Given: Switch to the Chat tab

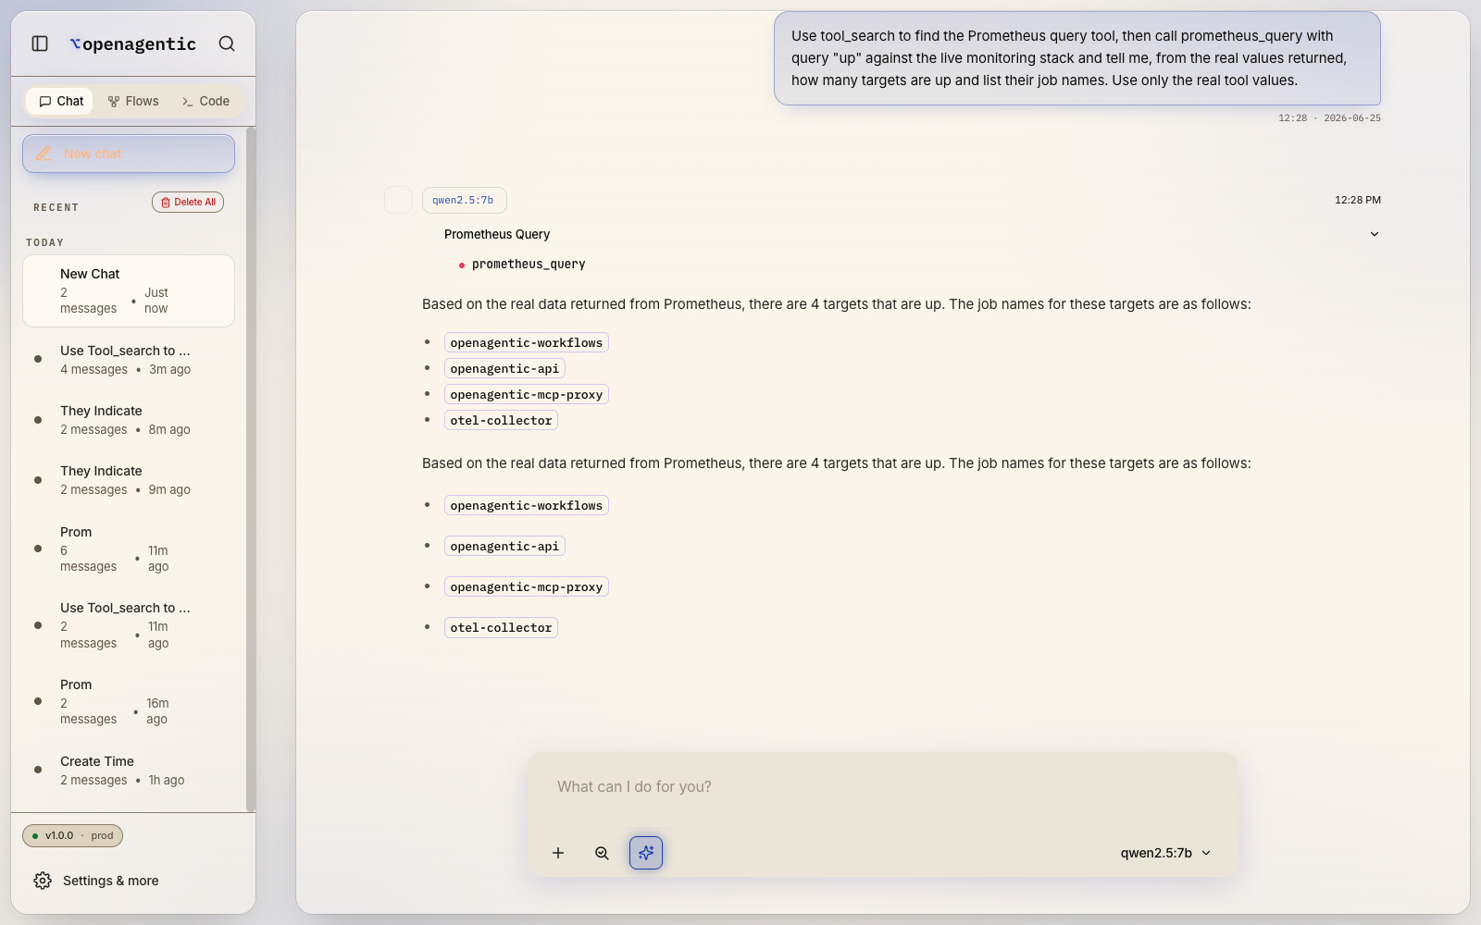Looking at the screenshot, I should click(60, 101).
